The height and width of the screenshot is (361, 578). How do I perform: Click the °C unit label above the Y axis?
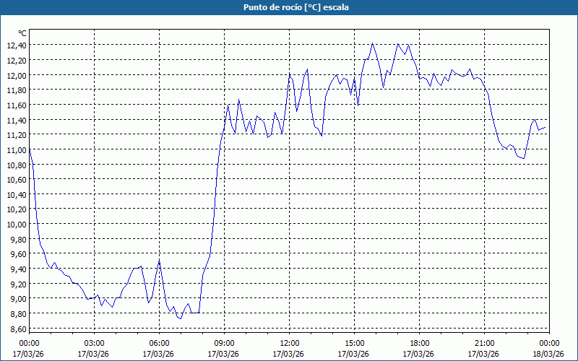pos(22,33)
